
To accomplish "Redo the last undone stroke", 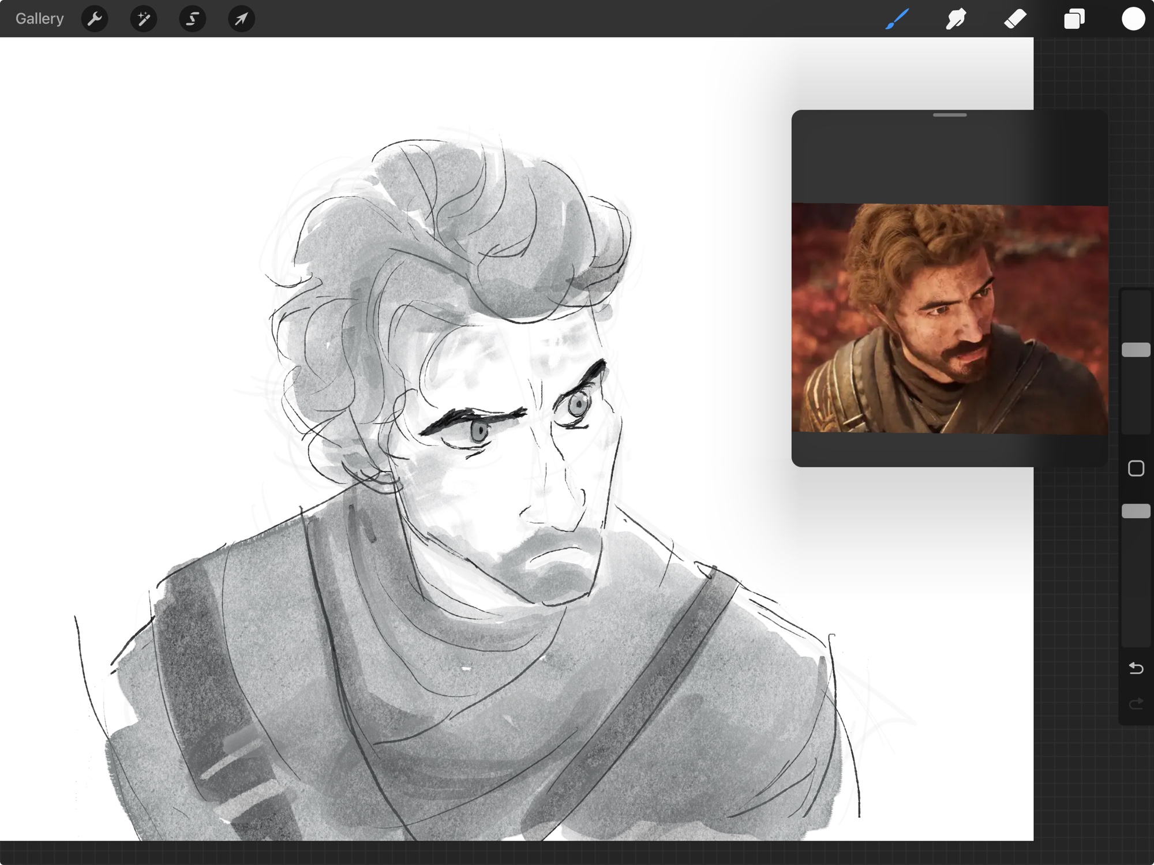I will point(1136,703).
